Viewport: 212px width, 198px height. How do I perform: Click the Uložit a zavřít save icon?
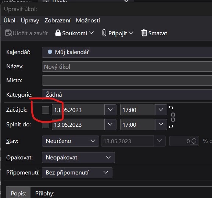tap(8, 33)
